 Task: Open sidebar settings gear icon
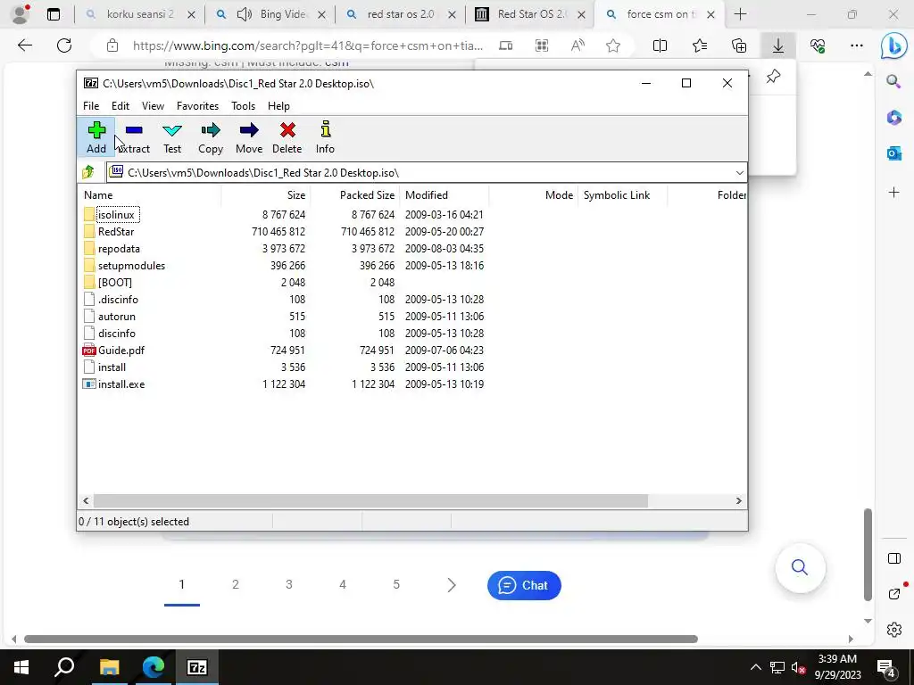coord(893,629)
